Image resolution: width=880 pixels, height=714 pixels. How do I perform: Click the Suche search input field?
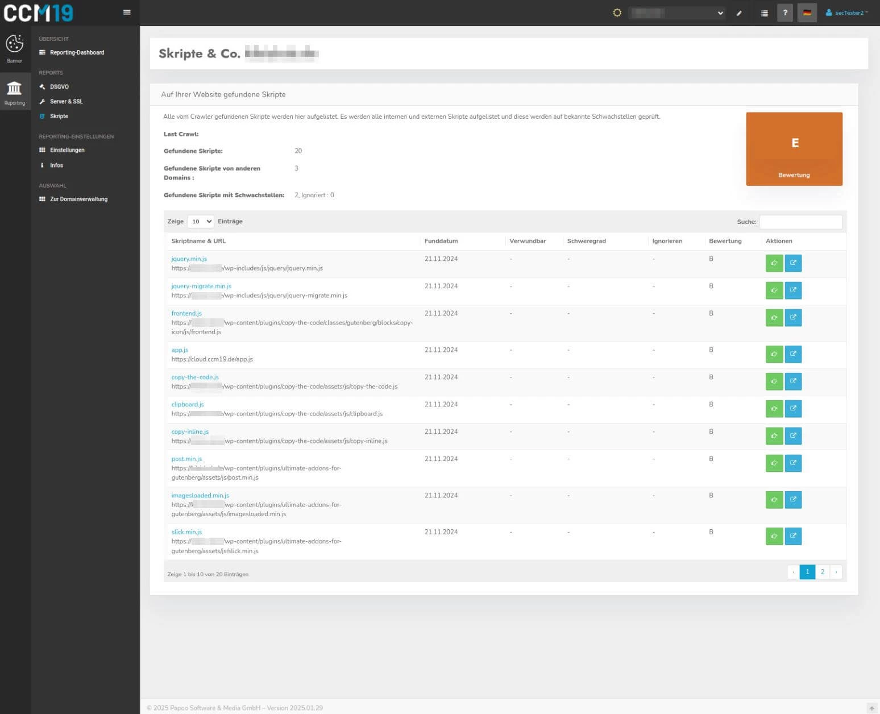(800, 222)
